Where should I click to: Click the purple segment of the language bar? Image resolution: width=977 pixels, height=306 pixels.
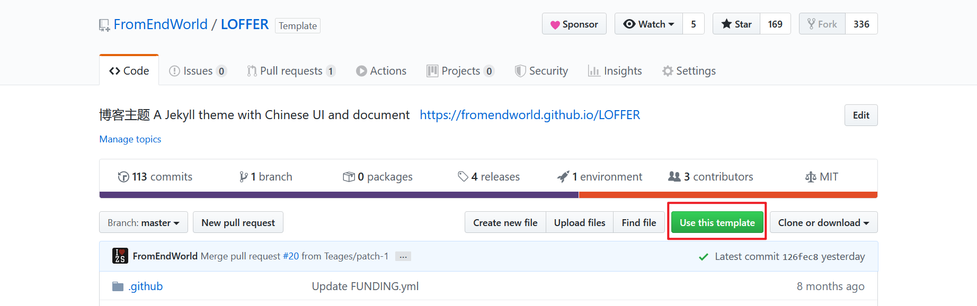(x=339, y=195)
